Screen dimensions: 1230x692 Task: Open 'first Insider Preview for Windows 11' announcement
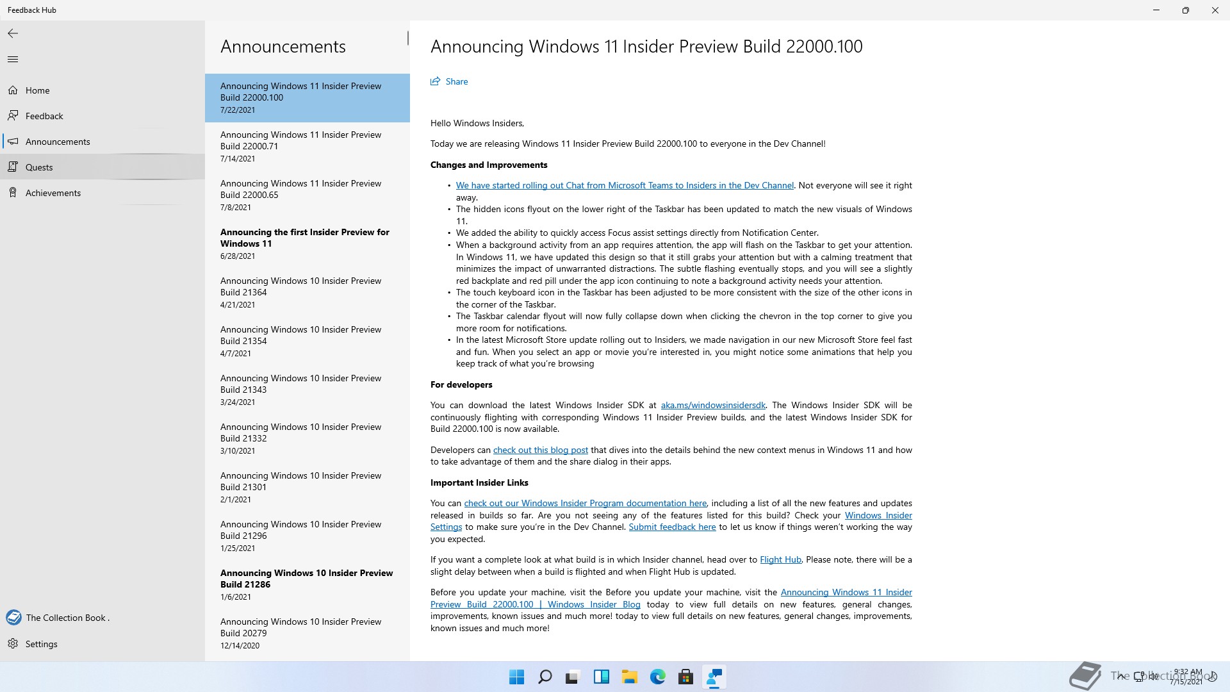pos(307,244)
